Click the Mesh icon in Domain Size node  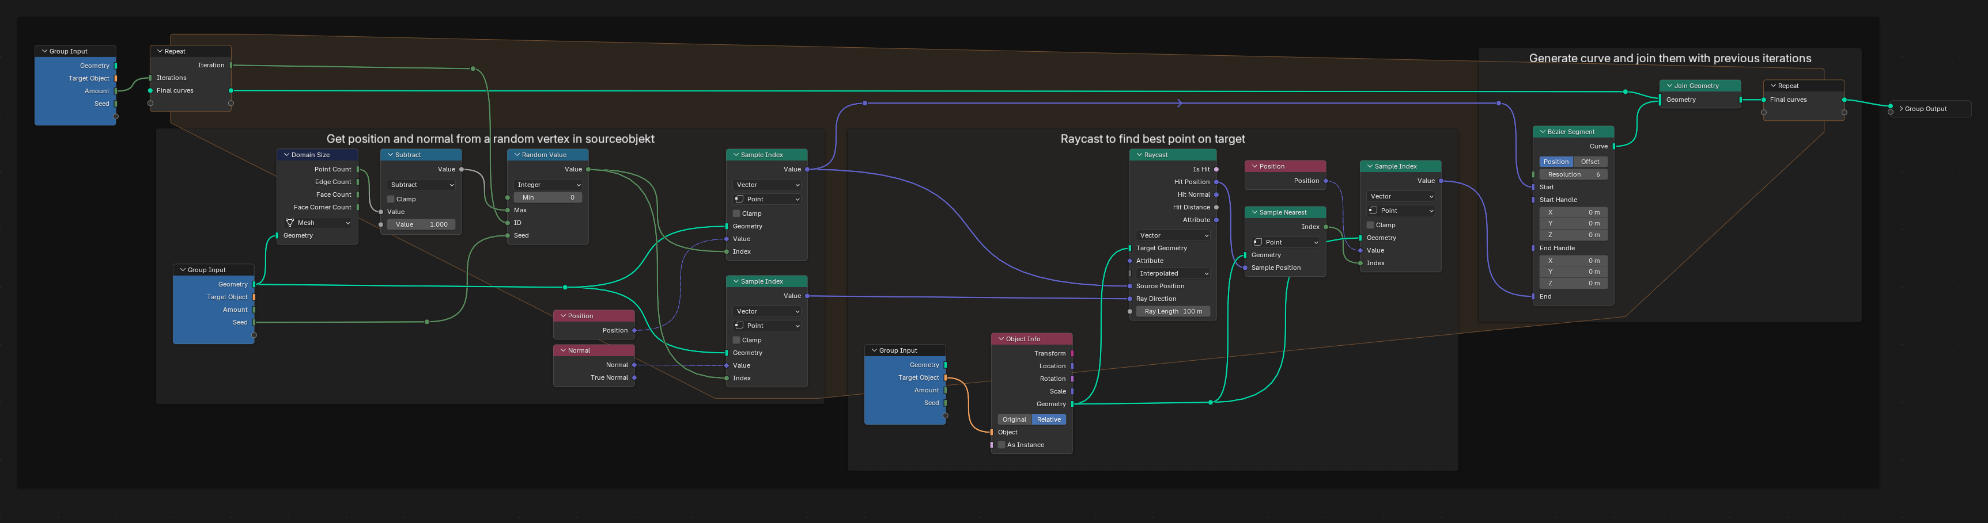[x=290, y=223]
